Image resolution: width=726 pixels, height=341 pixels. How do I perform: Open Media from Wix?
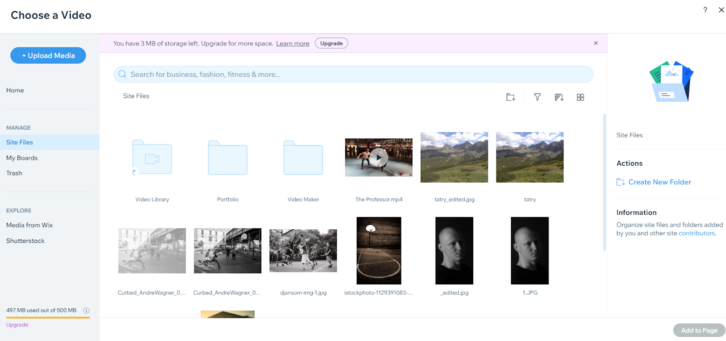[x=29, y=225]
